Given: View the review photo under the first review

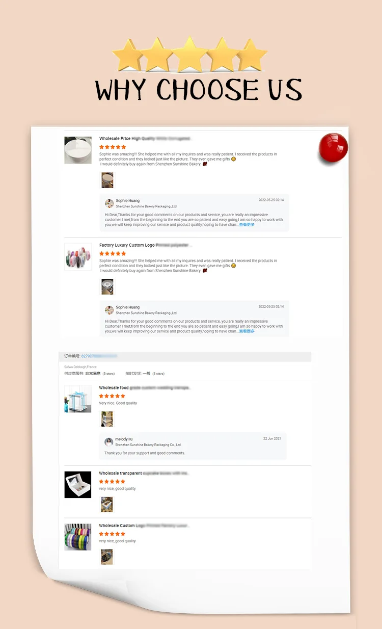Looking at the screenshot, I should point(107,180).
